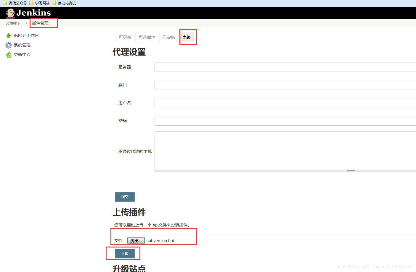
Task: Click the 提交 button
Action: tap(125, 197)
